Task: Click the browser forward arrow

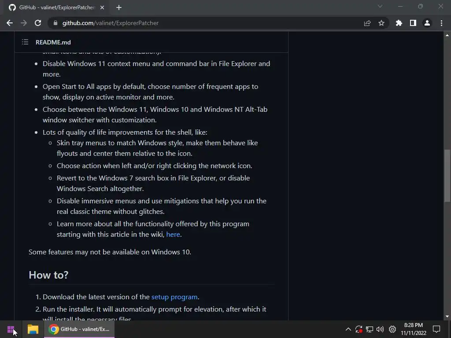Action: coord(24,23)
